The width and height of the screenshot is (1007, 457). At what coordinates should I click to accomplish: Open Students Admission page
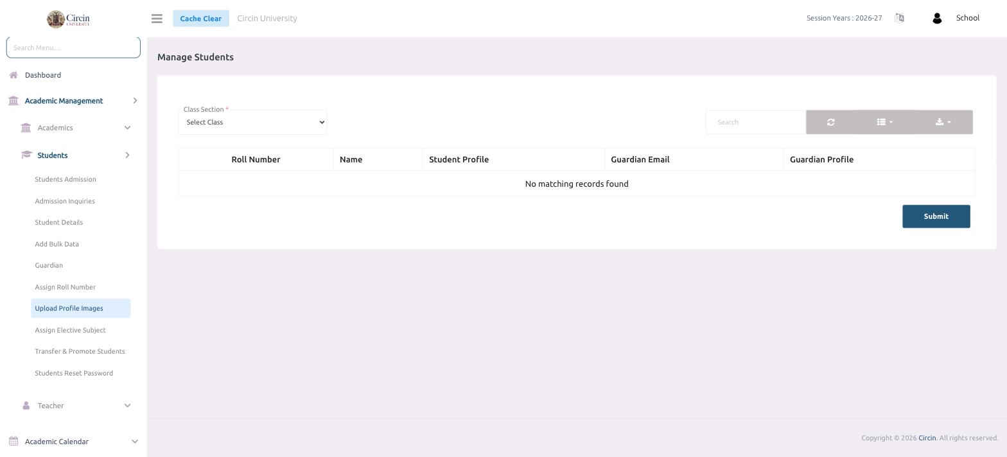click(66, 179)
